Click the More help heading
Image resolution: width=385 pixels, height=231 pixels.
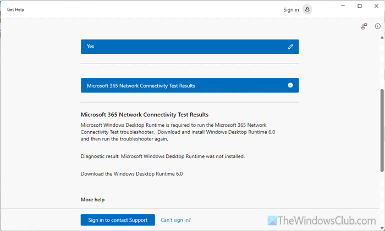point(92,200)
